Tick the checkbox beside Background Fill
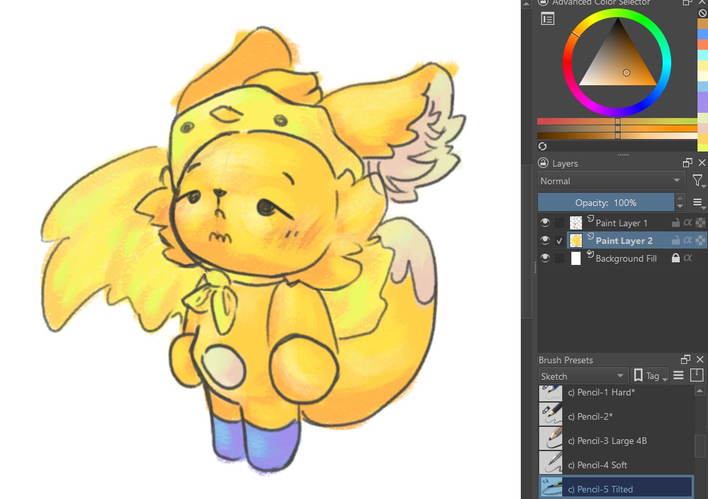The image size is (708, 499). (x=560, y=258)
